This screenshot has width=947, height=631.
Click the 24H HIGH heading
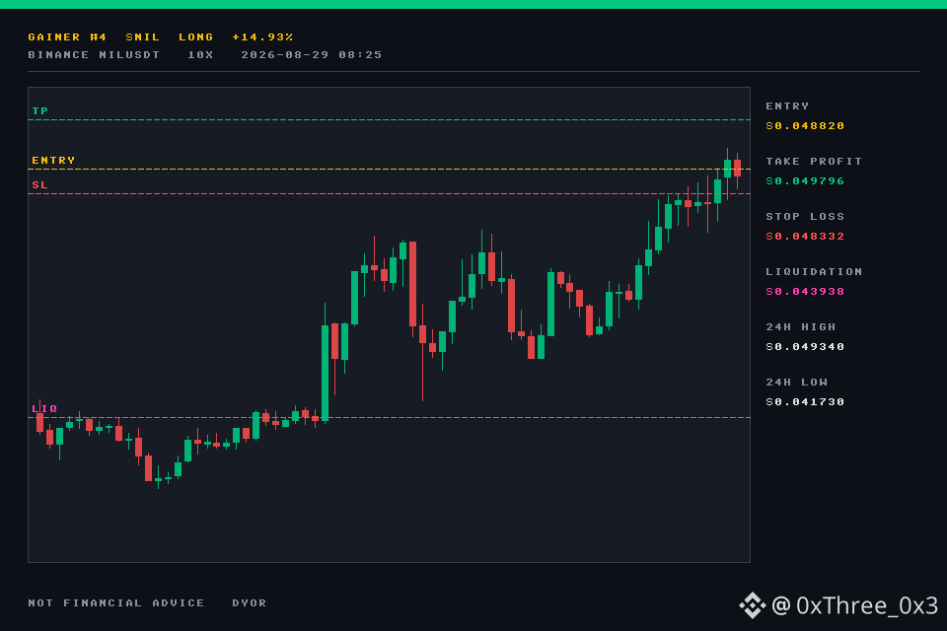pyautogui.click(x=801, y=327)
